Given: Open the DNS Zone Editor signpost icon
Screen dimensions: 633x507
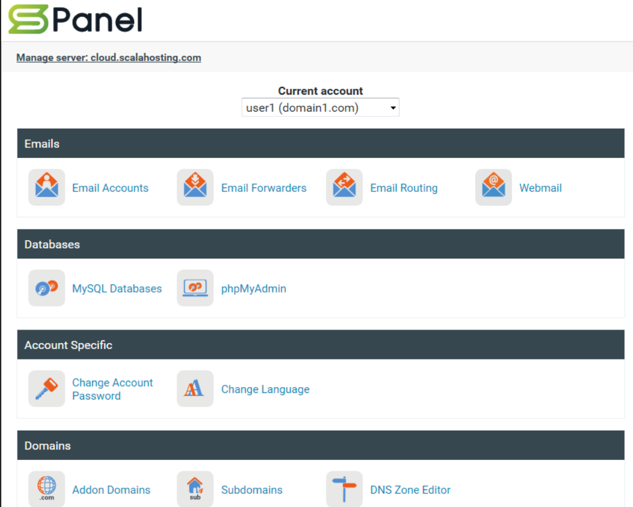Looking at the screenshot, I should [344, 489].
